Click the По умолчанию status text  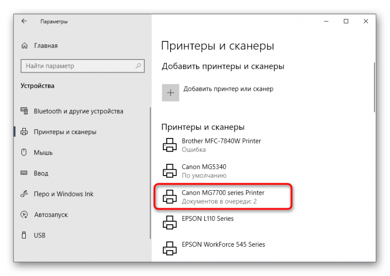point(204,176)
